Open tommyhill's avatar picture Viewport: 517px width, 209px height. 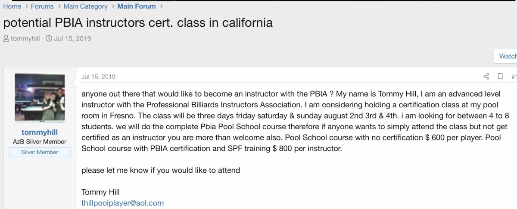click(x=40, y=97)
